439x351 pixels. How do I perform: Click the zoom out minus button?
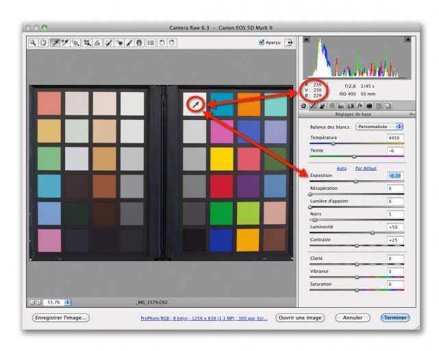(32, 302)
